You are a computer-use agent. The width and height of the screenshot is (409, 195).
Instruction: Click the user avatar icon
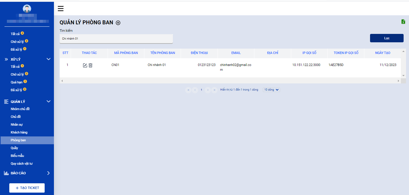pyautogui.click(x=27, y=9)
